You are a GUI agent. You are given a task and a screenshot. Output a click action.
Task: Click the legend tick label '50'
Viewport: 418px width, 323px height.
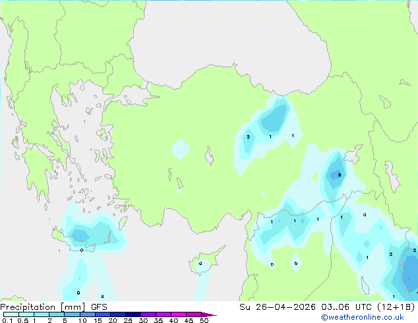[x=204, y=320]
